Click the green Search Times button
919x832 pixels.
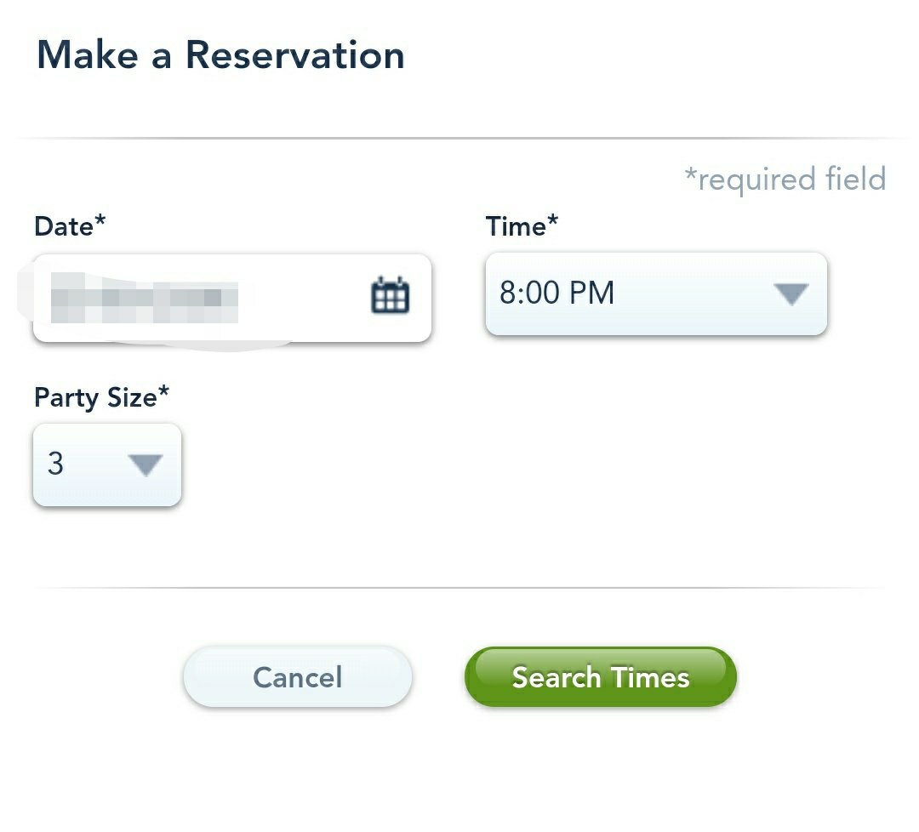tap(600, 677)
